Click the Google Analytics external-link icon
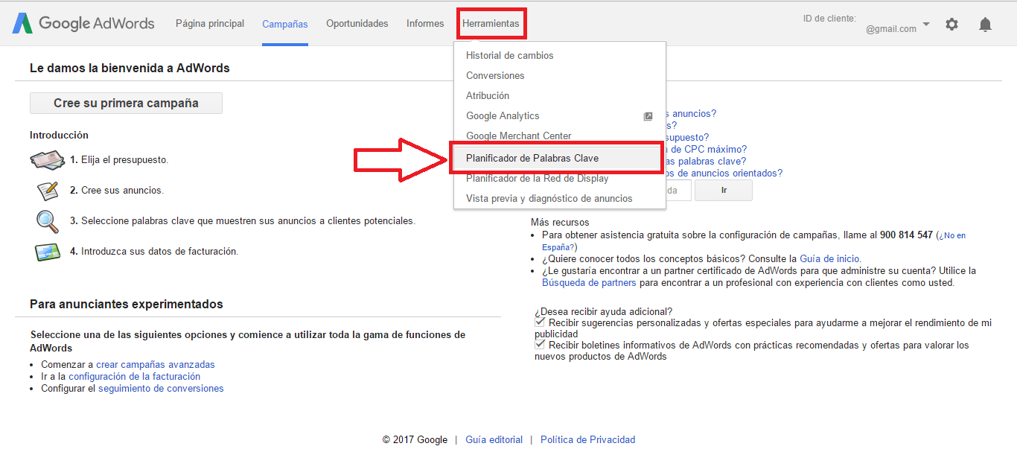 click(x=648, y=116)
